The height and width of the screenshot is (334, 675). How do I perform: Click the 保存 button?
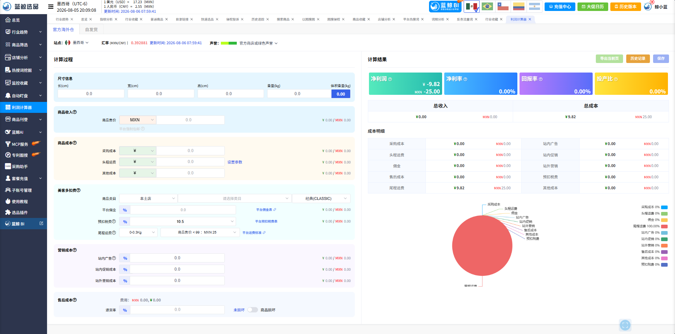[661, 59]
